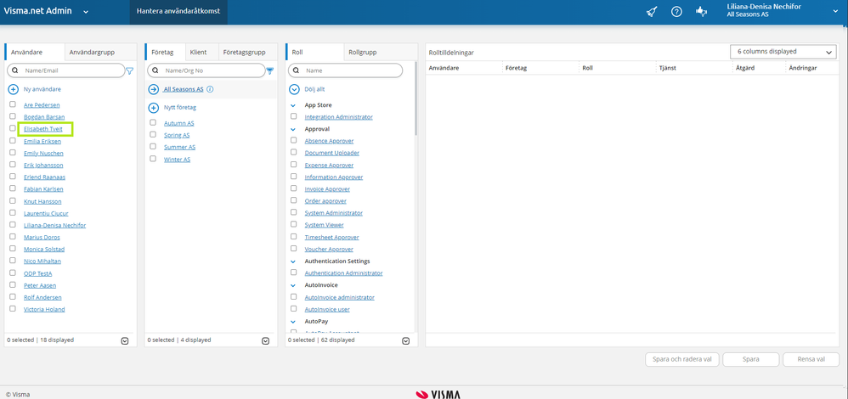
Task: Open the Voucher Approver role link
Action: [x=329, y=250]
